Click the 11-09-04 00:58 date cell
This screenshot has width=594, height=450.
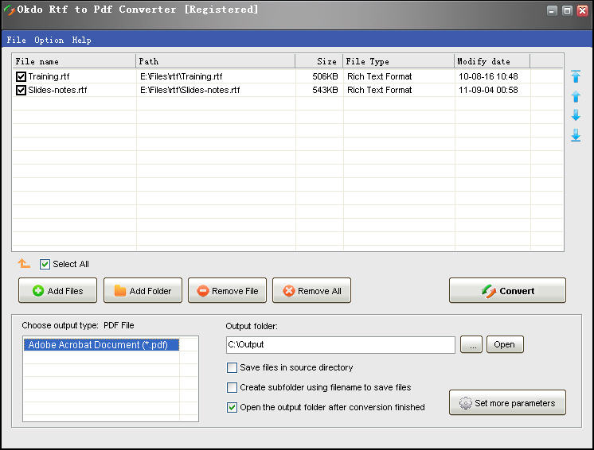[488, 90]
